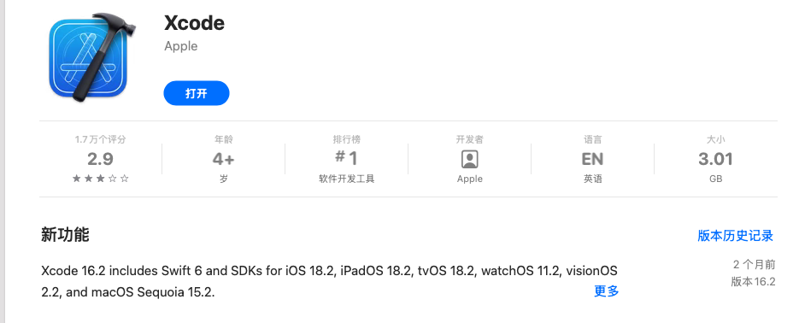Viewport: 805px width, 323px height.
Task: Click the 英语 language label
Action: (592, 179)
